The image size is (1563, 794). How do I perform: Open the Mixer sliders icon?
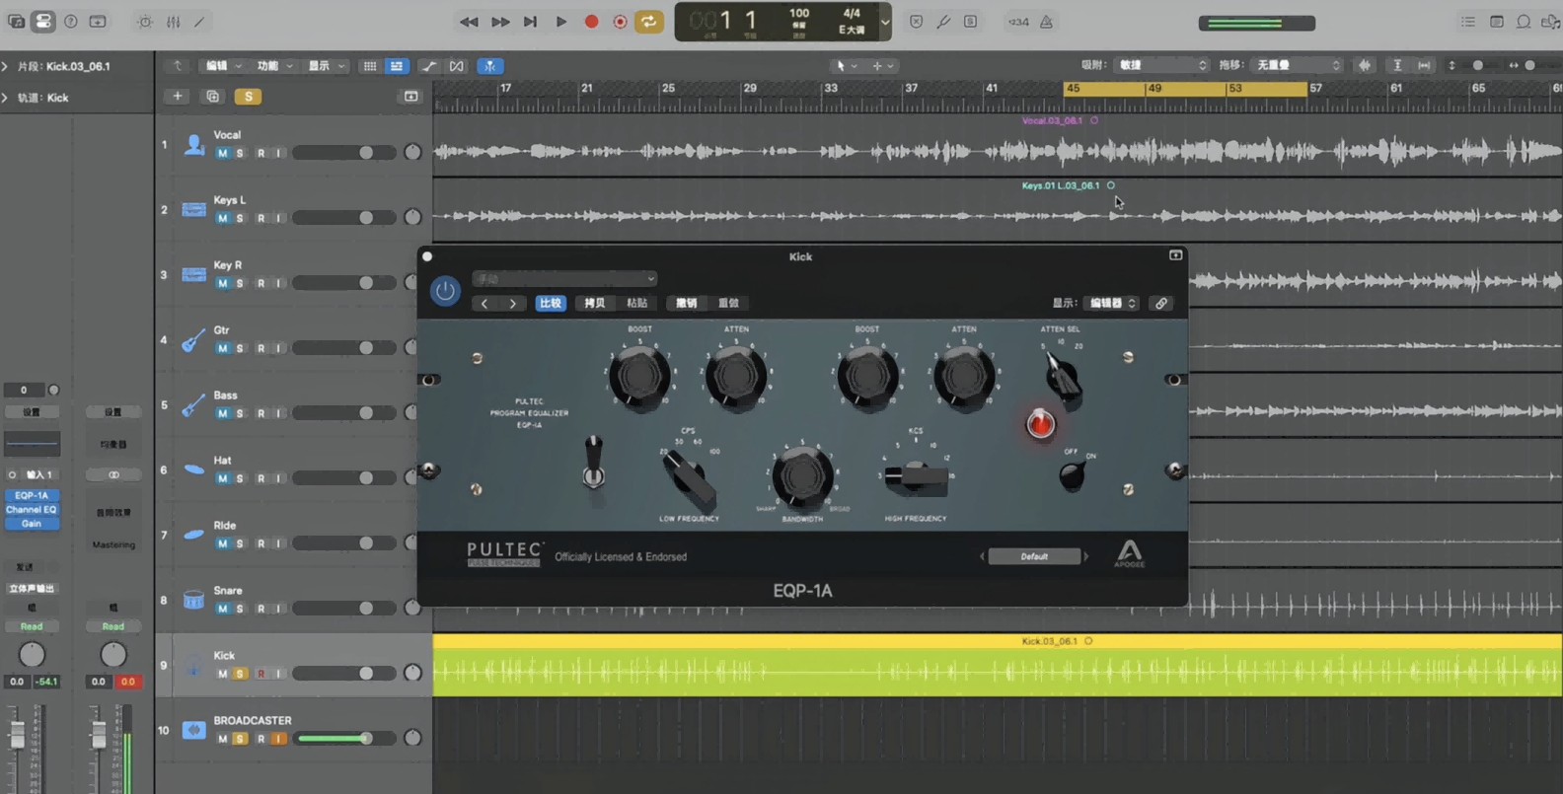[x=173, y=22]
